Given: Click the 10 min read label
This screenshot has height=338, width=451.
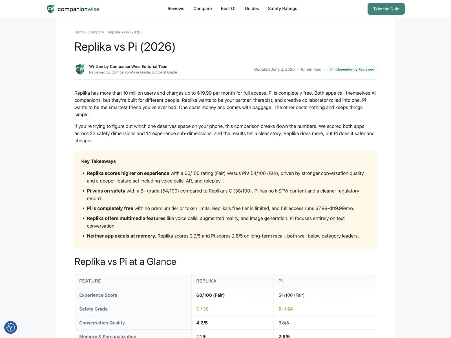Looking at the screenshot, I should pos(311,69).
